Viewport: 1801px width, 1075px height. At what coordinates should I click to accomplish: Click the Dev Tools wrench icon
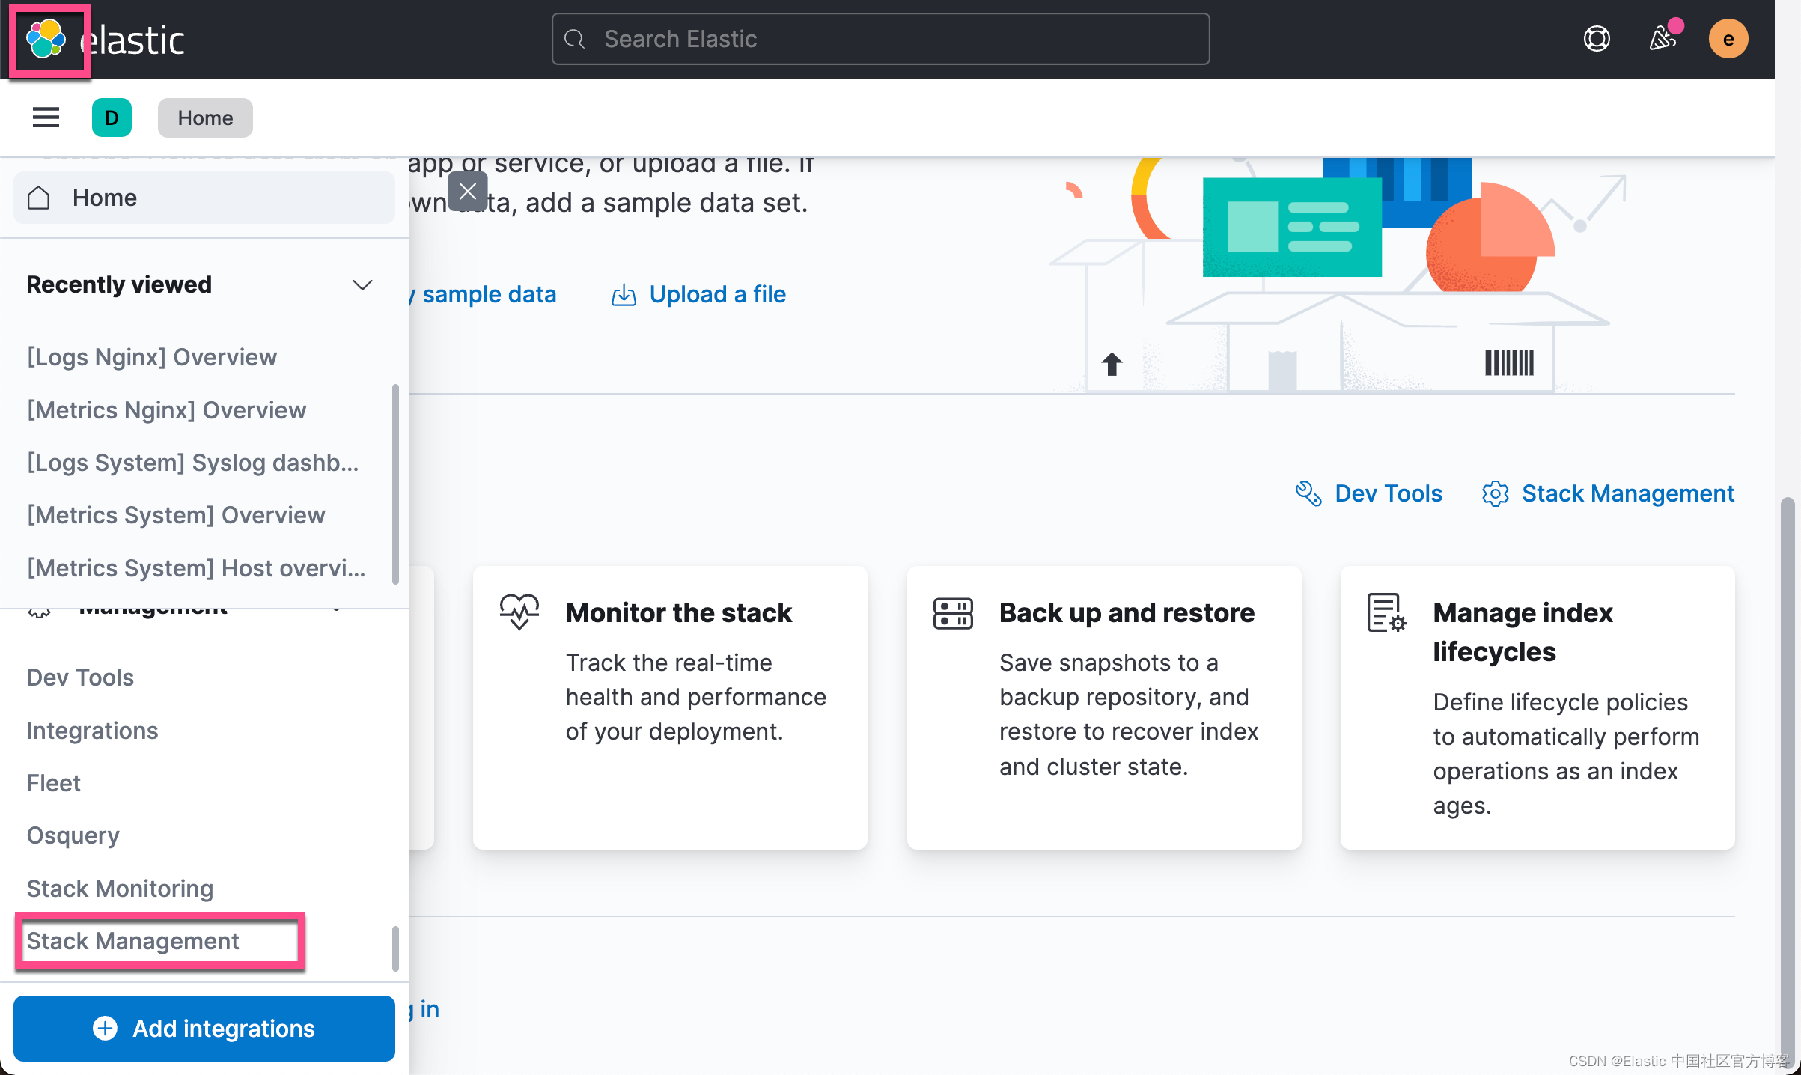pyautogui.click(x=1308, y=493)
